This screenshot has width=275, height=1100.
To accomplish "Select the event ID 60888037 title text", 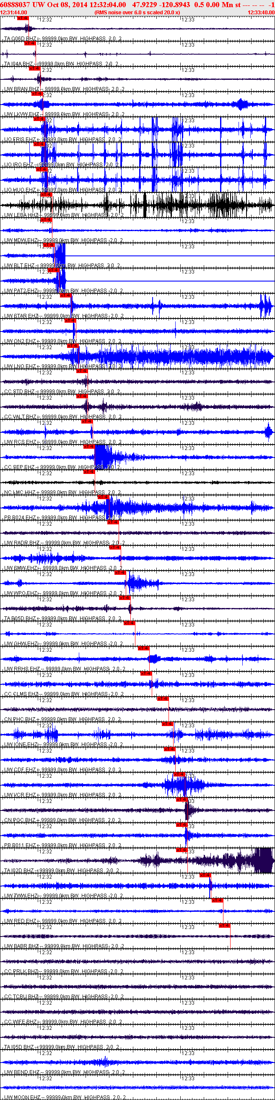I will click(16, 5).
